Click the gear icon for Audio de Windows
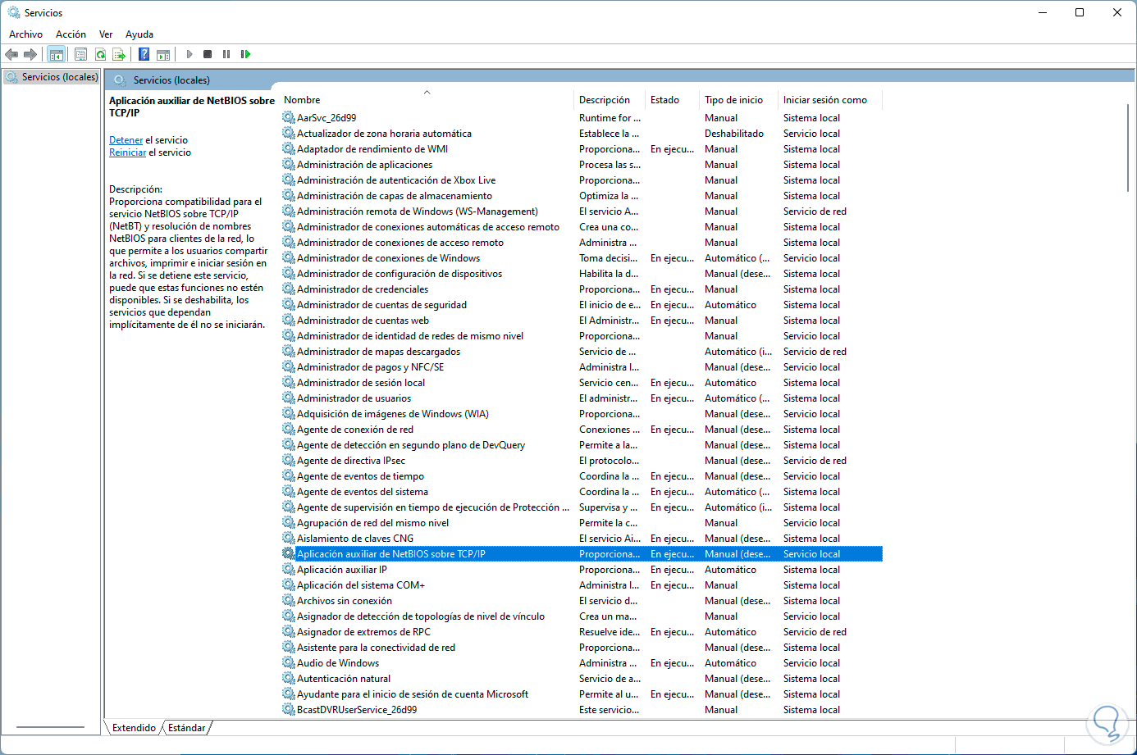 289,663
